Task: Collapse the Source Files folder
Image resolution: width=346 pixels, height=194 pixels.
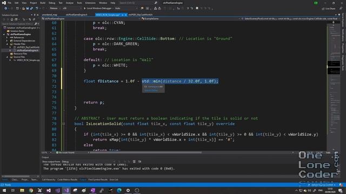Action: coord(7,57)
